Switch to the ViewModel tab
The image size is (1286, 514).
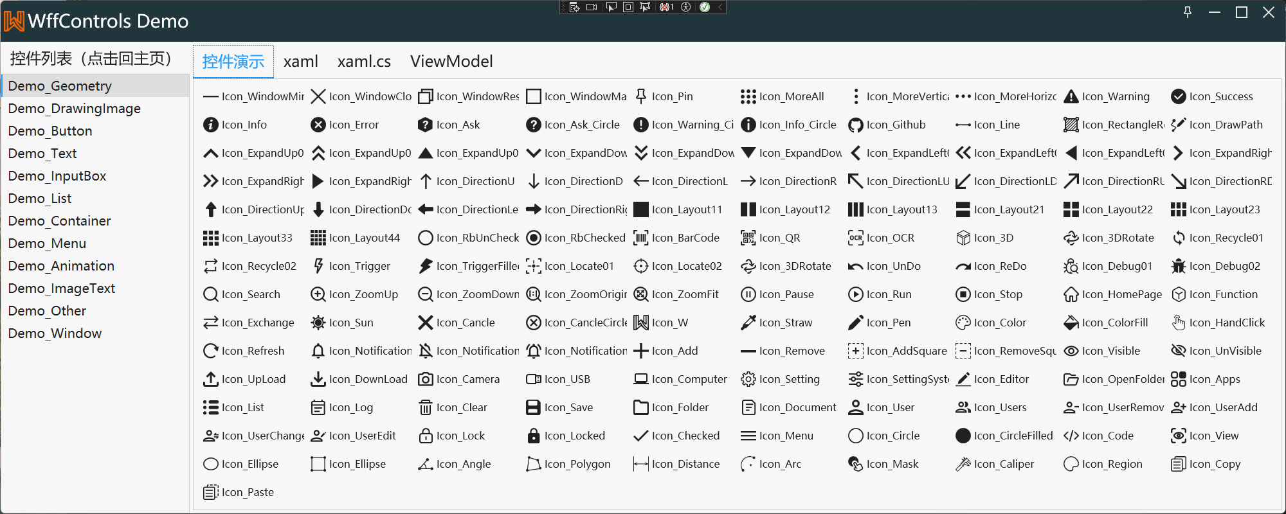451,61
